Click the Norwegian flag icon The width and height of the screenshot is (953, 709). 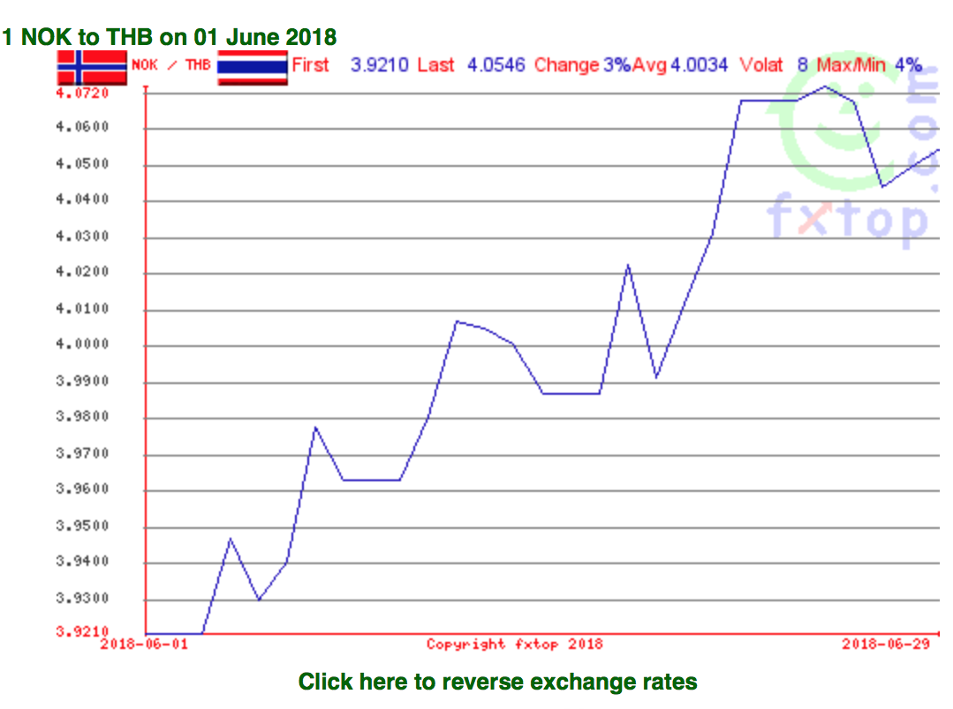tap(92, 67)
